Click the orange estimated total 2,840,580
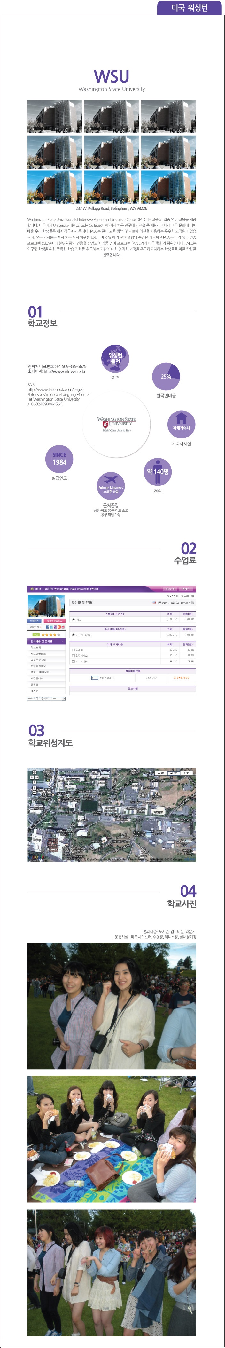The image size is (225, 1348). (x=181, y=678)
